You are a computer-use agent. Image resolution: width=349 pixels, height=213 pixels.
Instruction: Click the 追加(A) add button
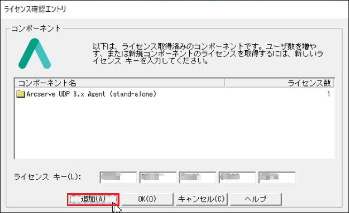click(93, 199)
